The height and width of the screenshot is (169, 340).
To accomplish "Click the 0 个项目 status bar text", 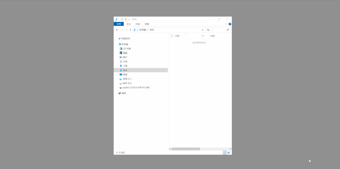I will coord(120,153).
